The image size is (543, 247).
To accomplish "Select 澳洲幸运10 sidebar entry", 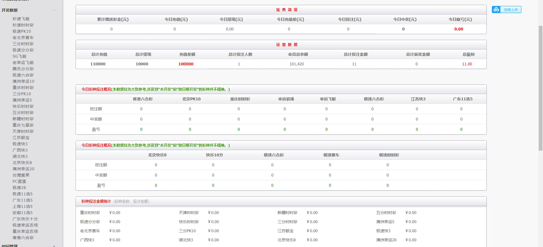I will [x=23, y=81].
